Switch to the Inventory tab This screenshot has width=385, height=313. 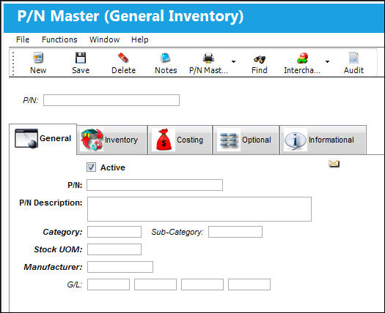click(112, 140)
